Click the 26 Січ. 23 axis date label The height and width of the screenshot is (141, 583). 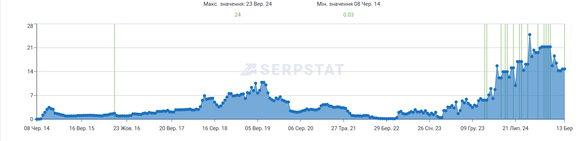[429, 128]
